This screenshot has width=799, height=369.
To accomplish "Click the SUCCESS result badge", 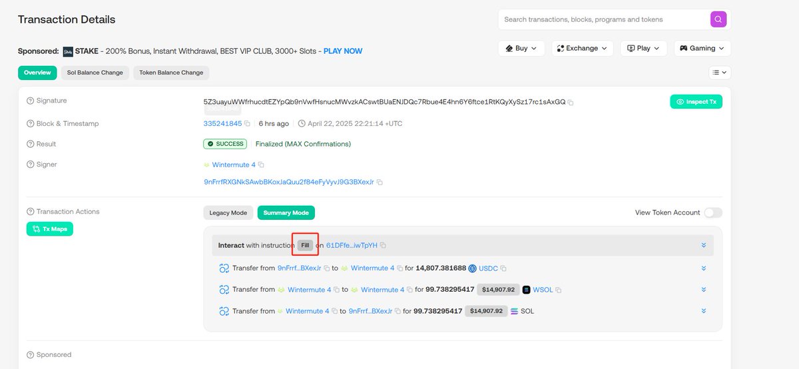I will click(x=225, y=144).
